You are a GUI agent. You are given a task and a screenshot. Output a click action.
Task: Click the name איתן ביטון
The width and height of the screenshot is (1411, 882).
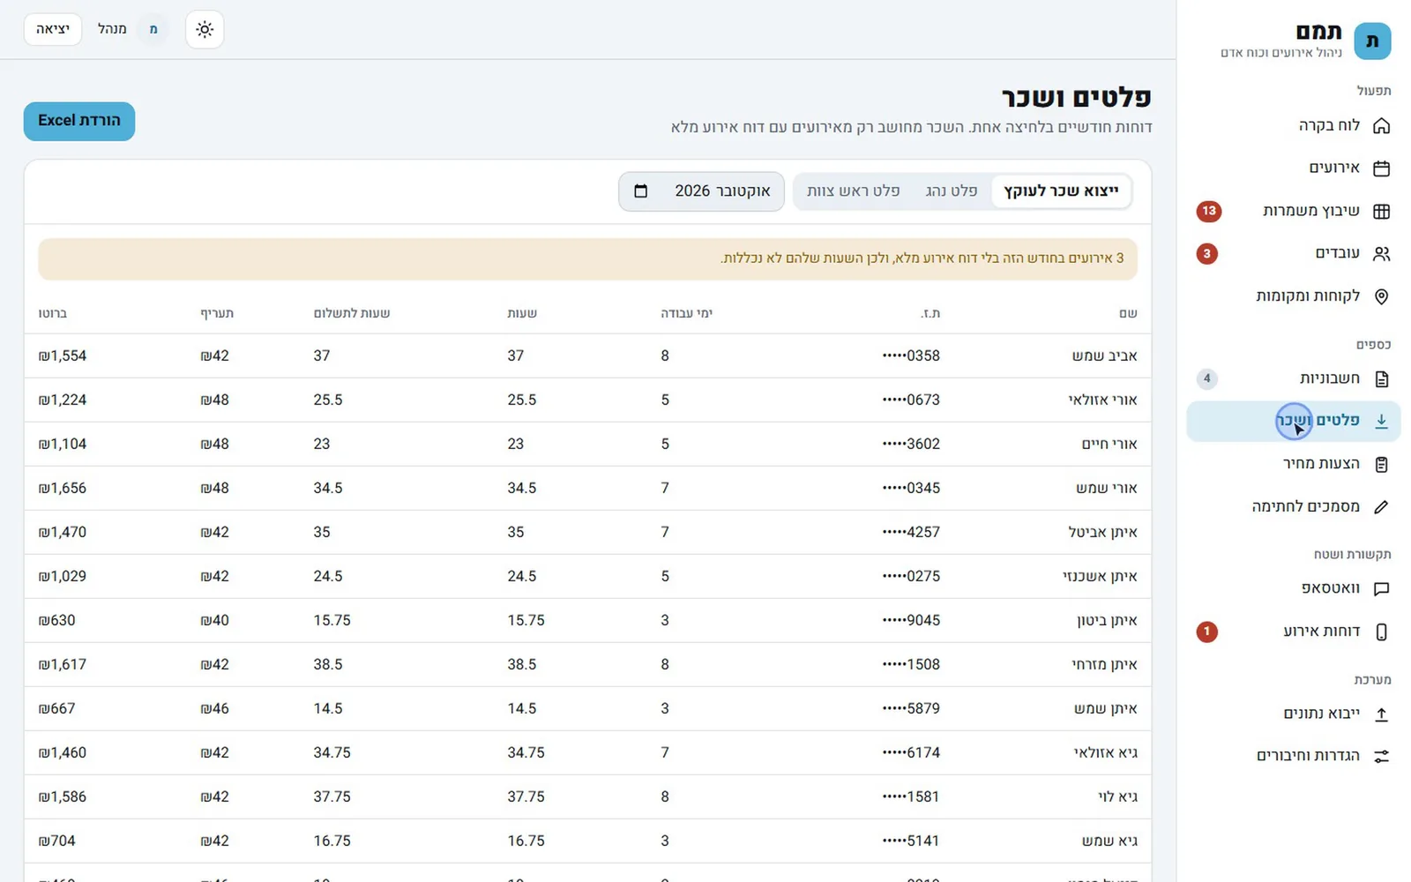point(1107,621)
